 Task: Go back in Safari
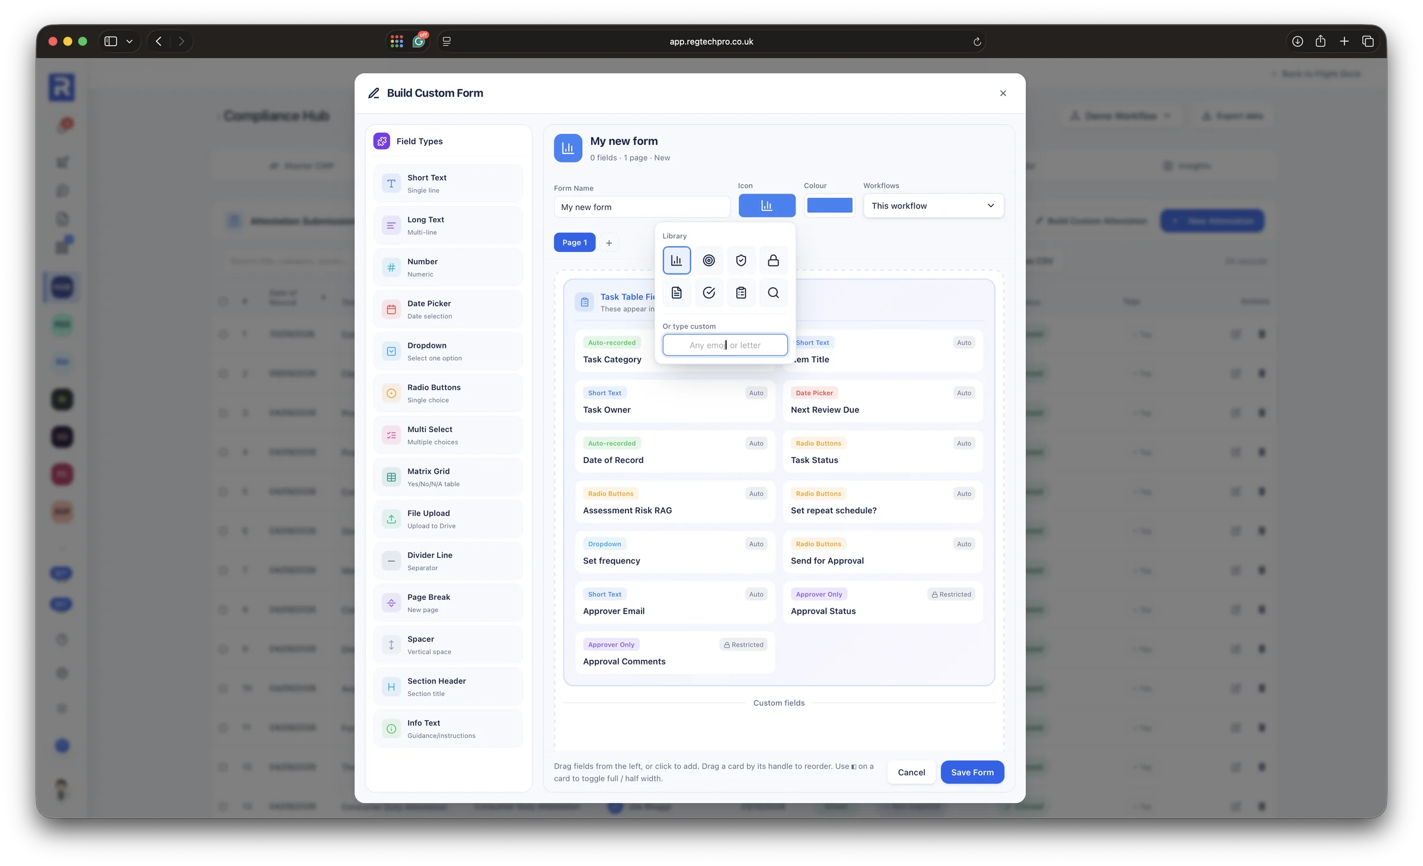158,41
